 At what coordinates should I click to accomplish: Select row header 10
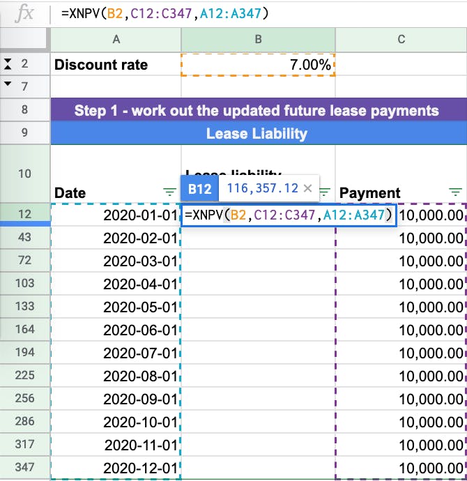click(25, 174)
